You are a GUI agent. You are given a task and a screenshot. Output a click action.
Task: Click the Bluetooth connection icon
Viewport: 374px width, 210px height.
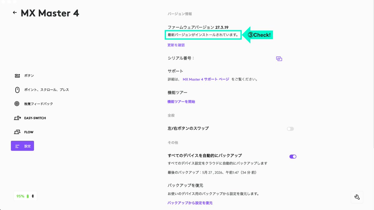coord(33,196)
